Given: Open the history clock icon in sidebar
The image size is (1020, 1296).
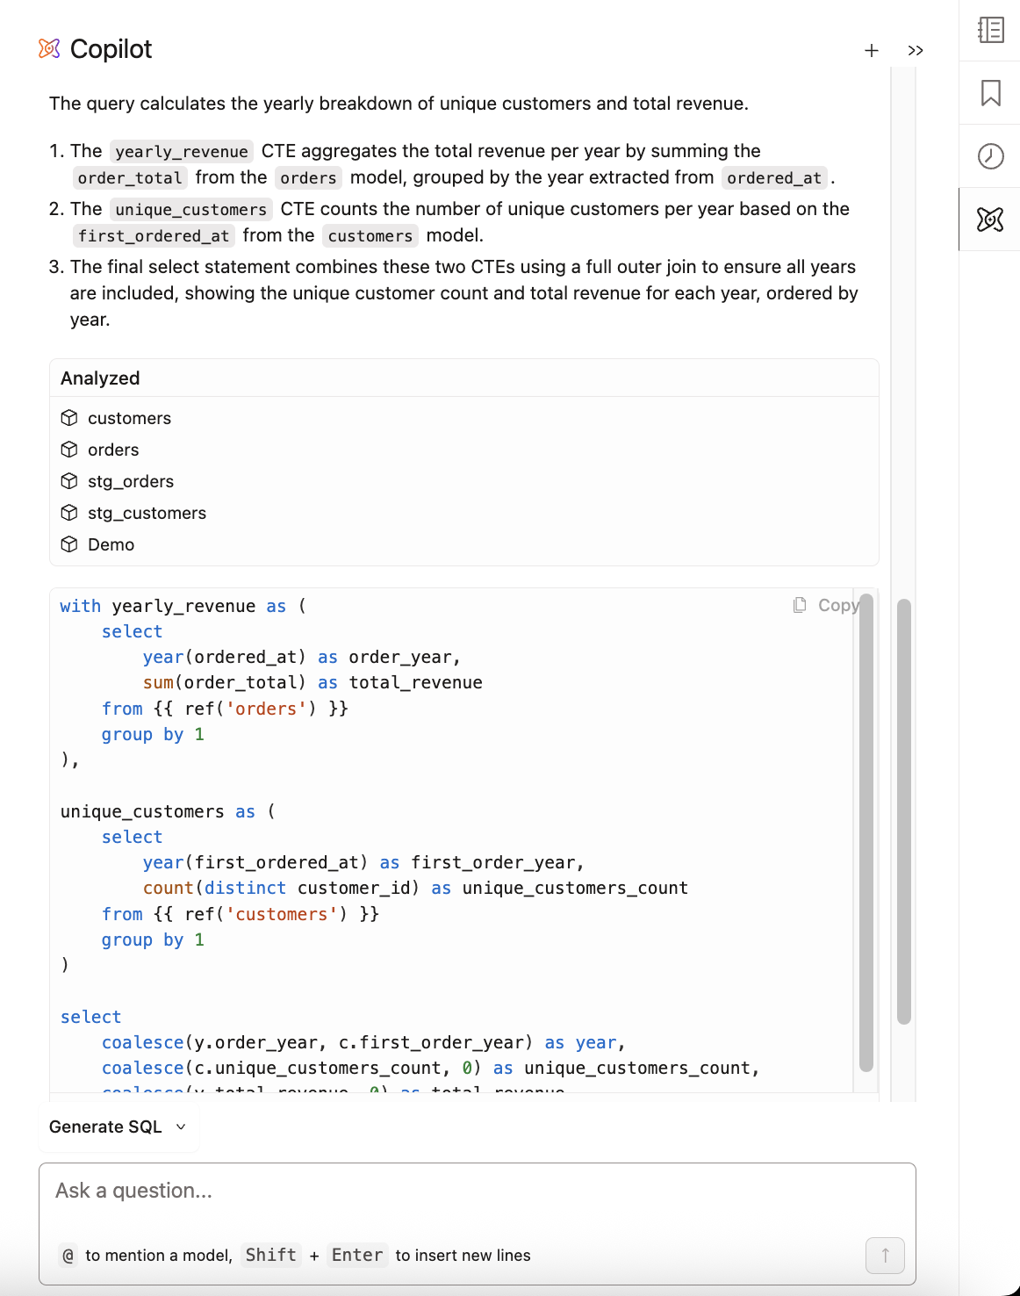Looking at the screenshot, I should 990,156.
